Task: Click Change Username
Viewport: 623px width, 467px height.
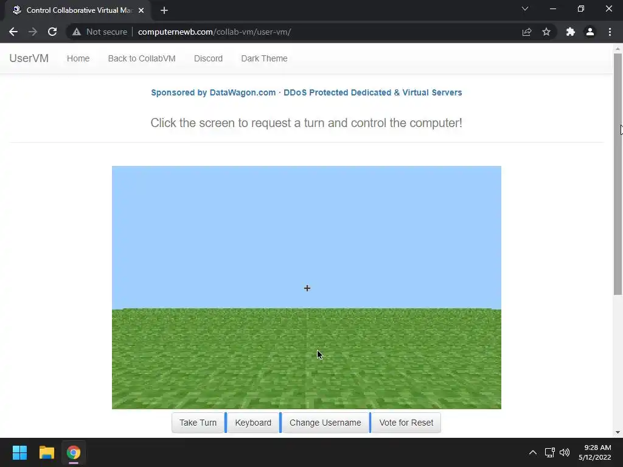Action: 325,423
